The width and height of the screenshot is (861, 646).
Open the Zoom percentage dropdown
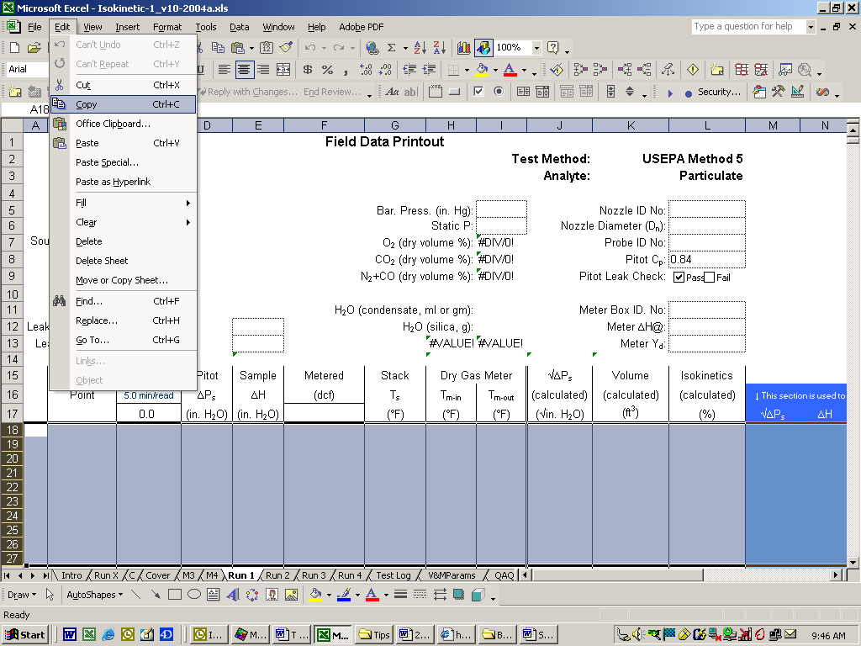pos(536,48)
